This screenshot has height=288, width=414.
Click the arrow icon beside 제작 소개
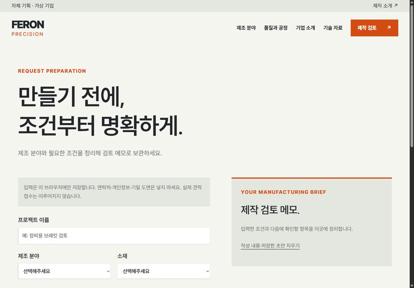(396, 5)
